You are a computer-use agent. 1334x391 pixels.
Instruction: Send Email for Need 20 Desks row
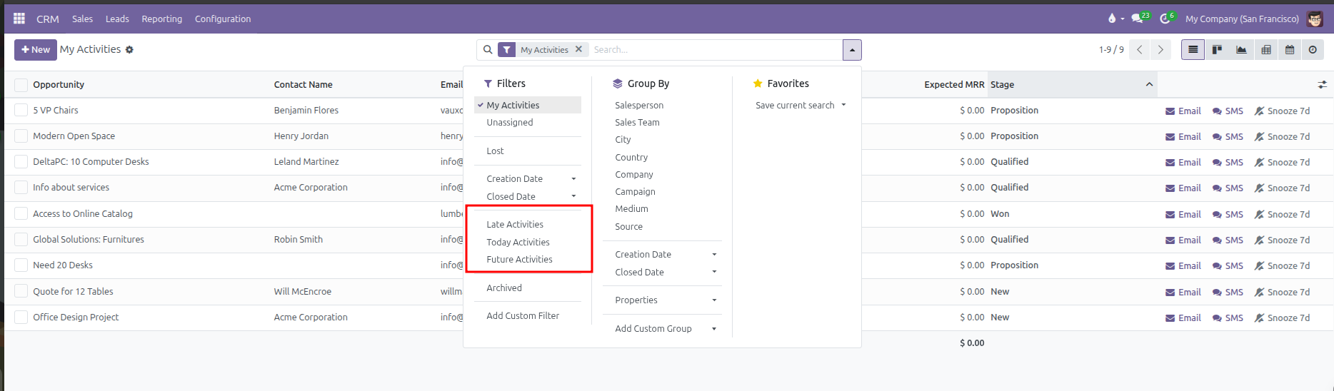1183,265
